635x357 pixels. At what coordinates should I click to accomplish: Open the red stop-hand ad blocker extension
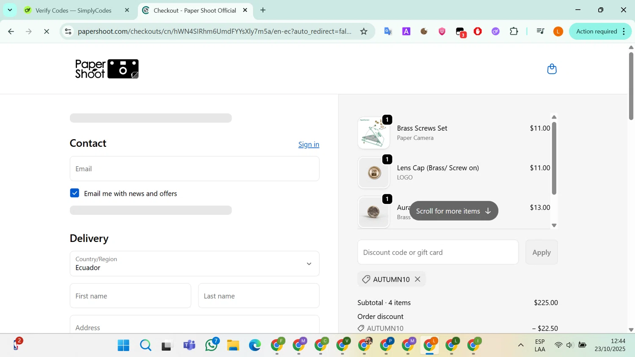(478, 31)
